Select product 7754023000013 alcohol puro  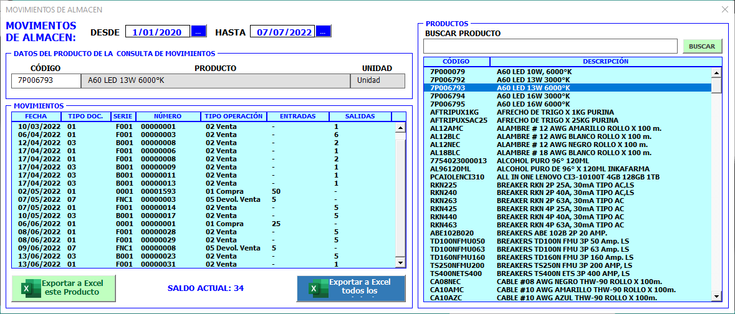click(x=568, y=161)
